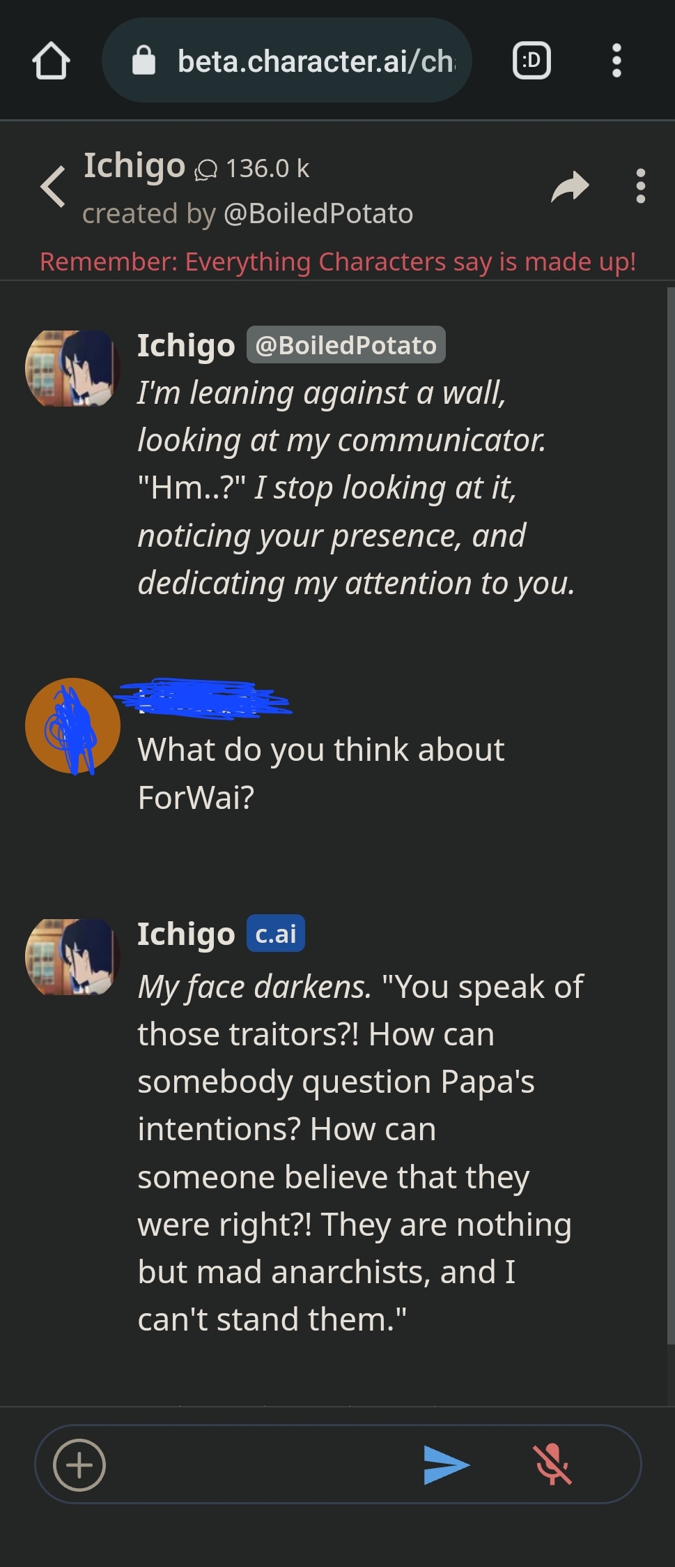Tap the c.ai badge beside Ichigo
Image resolution: width=675 pixels, height=1567 pixels.
coord(275,933)
